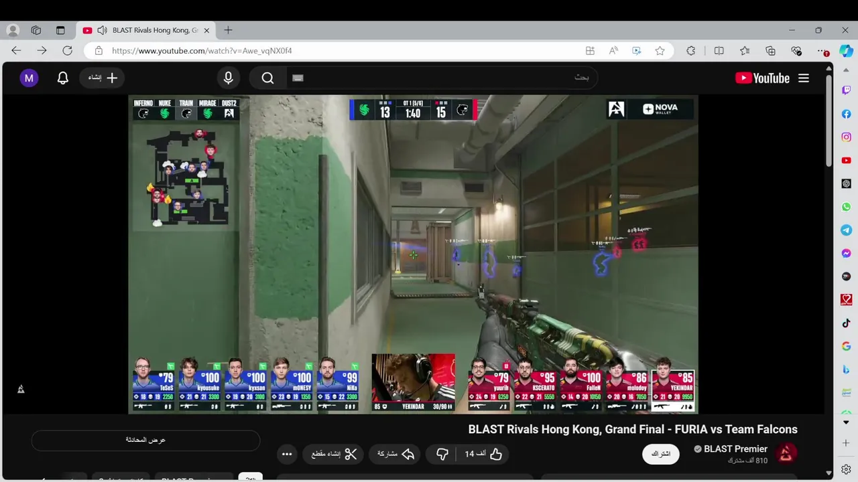This screenshot has width=858, height=482.
Task: Like the video with thumbs up
Action: pyautogui.click(x=483, y=454)
